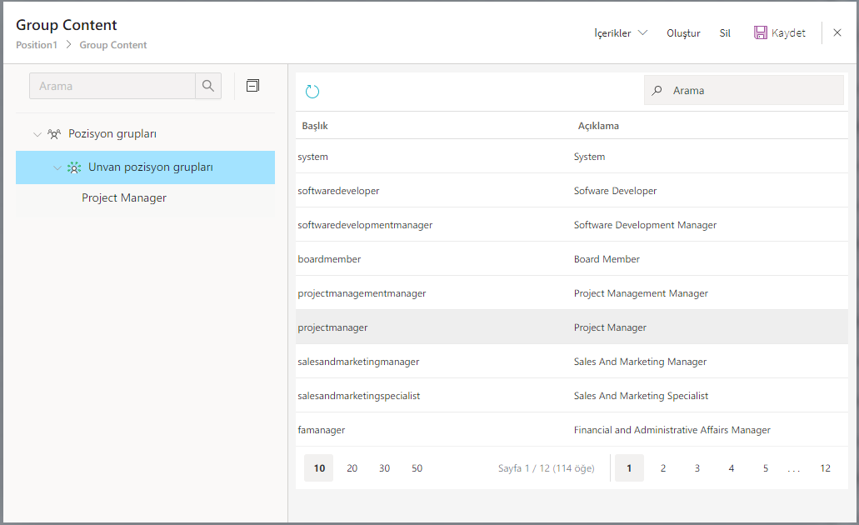Viewport: 859px width, 525px height.
Task: Click the Sil menu item
Action: pyautogui.click(x=725, y=33)
